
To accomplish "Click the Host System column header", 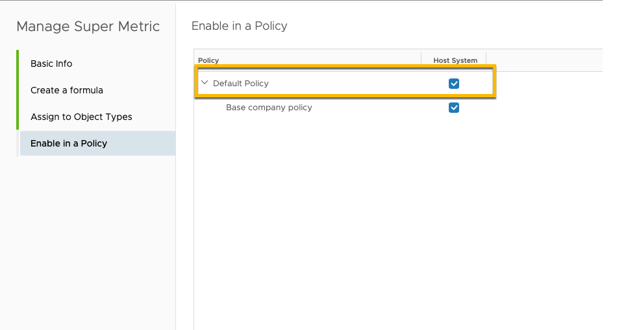I will (455, 60).
